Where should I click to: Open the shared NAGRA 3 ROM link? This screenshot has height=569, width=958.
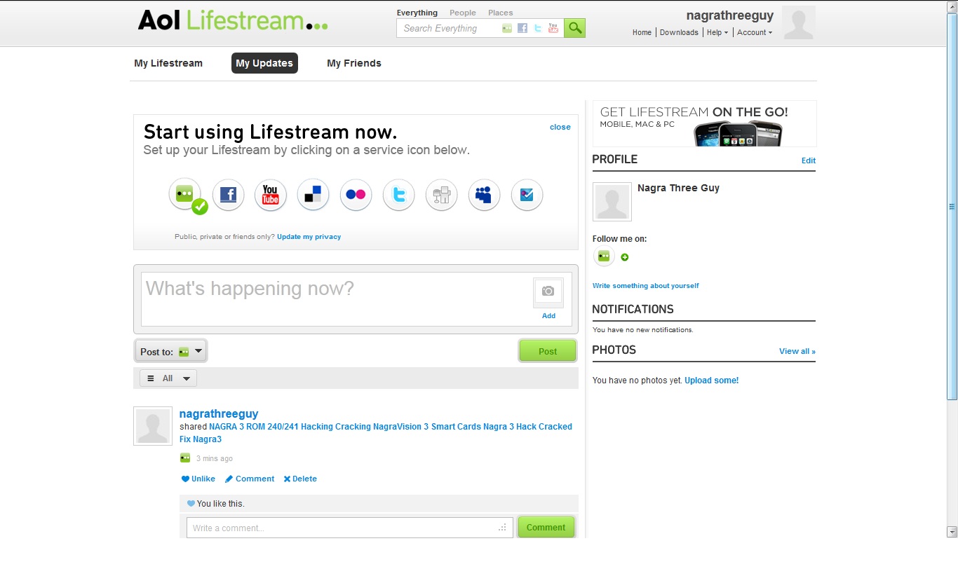[x=376, y=433]
